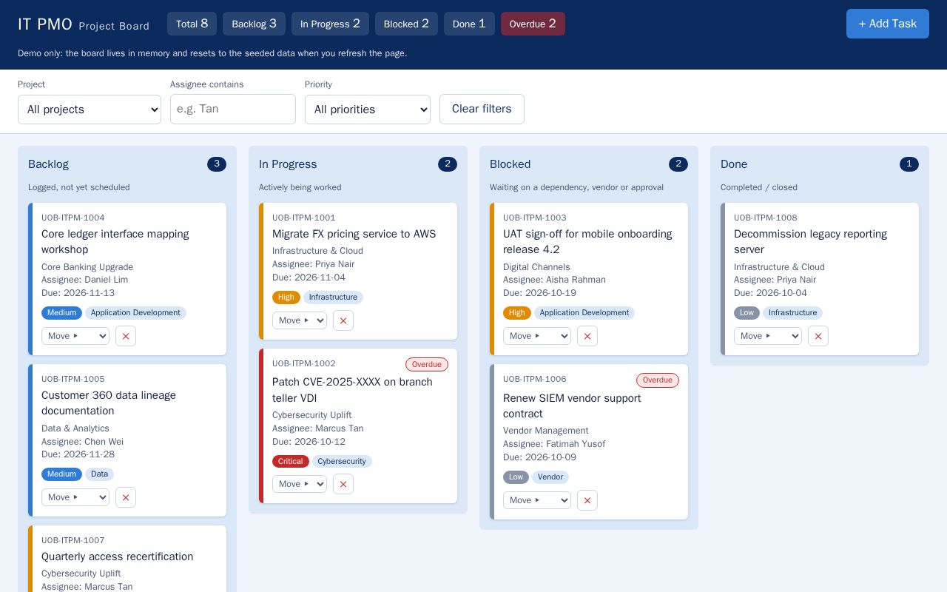947x592 pixels.
Task: Click the Due: 2026-10-19 date text
Action: (539, 293)
